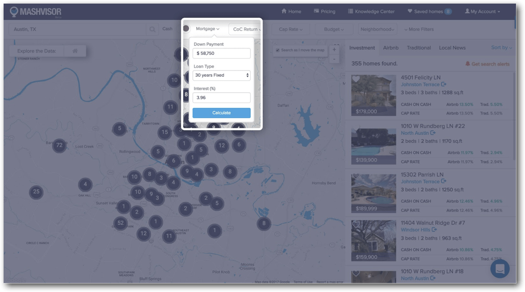The width and height of the screenshot is (525, 292).
Task: Open 11404 Walnut Ridge Dr #7 listing
Action: click(433, 223)
